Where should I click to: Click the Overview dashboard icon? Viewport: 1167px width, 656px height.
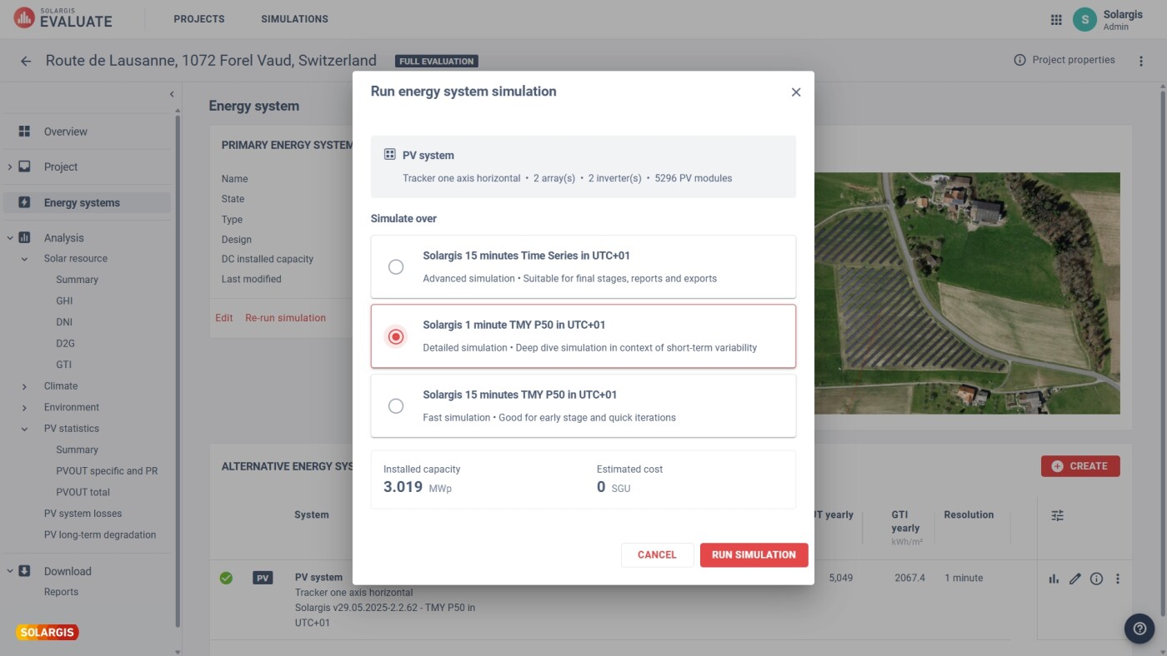pos(24,132)
